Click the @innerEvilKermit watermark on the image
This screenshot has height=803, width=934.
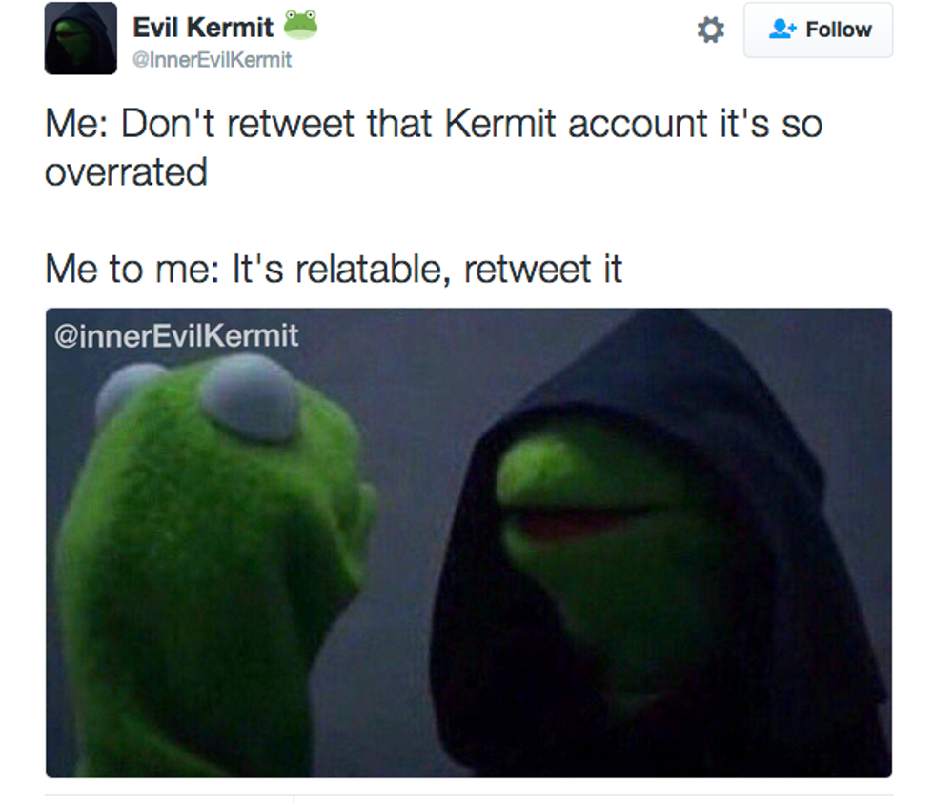(177, 335)
